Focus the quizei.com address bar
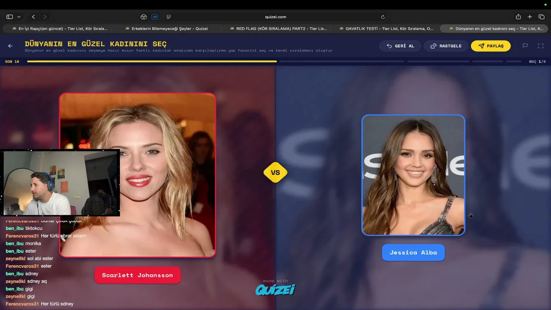The image size is (551, 310). click(x=275, y=17)
